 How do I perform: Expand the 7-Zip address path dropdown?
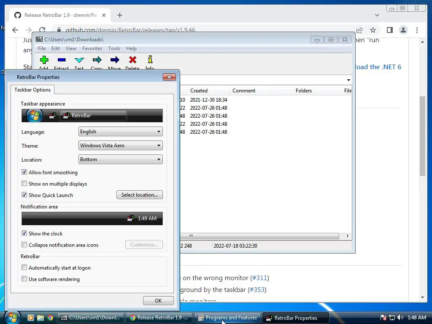point(348,80)
